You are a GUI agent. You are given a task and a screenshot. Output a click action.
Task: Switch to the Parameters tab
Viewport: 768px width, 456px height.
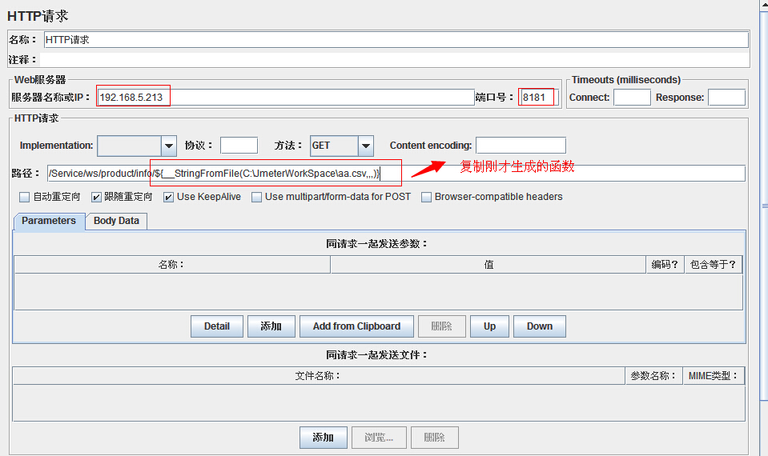point(49,221)
